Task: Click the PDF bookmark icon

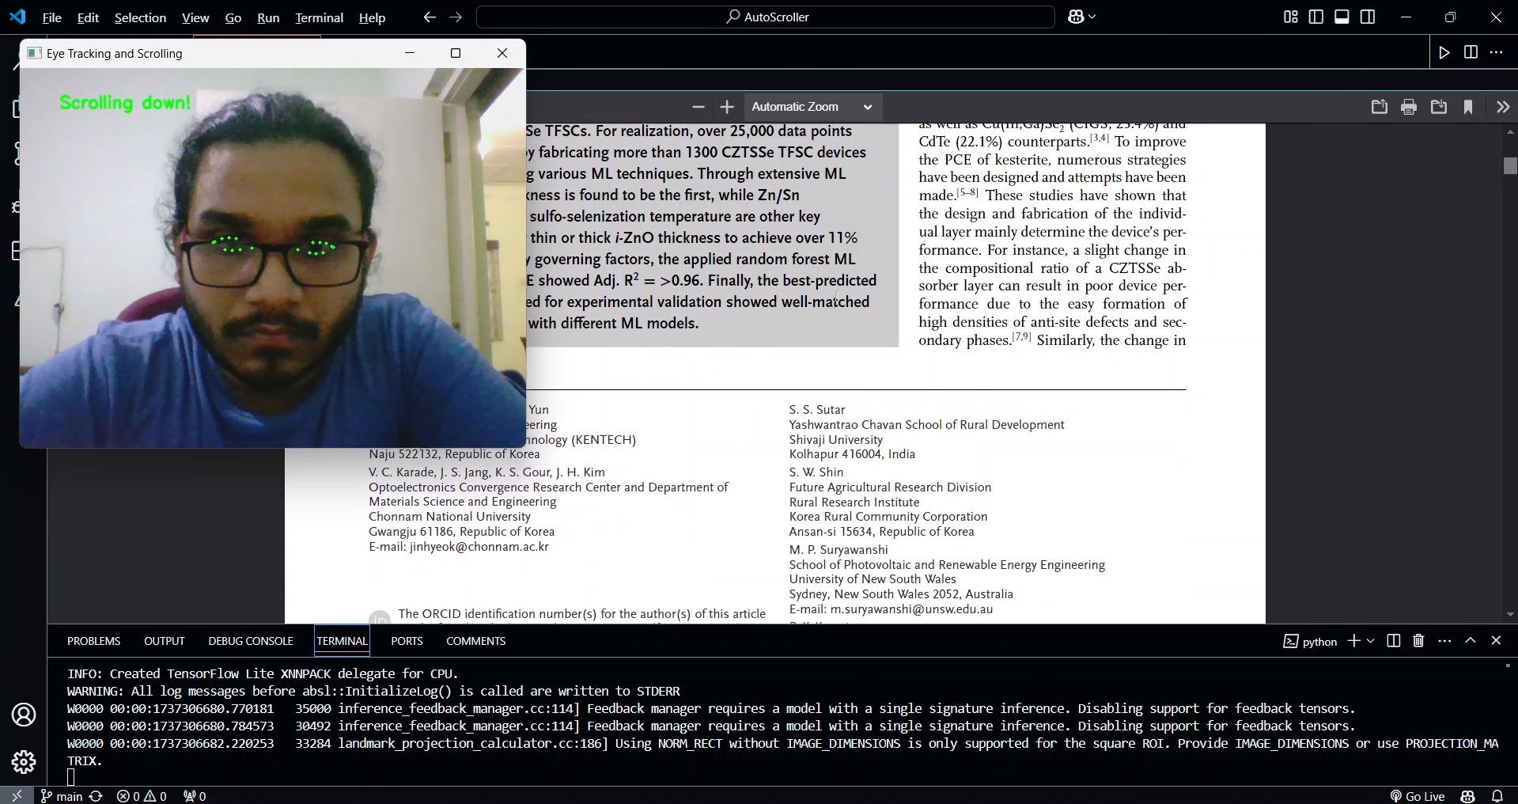Action: point(1468,107)
